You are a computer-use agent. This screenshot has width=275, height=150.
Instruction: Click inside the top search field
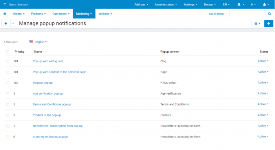(x=247, y=14)
